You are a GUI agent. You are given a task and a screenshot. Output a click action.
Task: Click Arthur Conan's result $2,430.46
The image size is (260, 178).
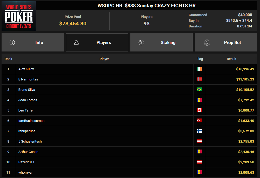pyautogui.click(x=246, y=152)
